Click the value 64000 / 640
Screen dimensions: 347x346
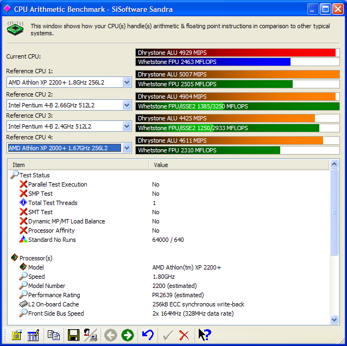tap(168, 240)
